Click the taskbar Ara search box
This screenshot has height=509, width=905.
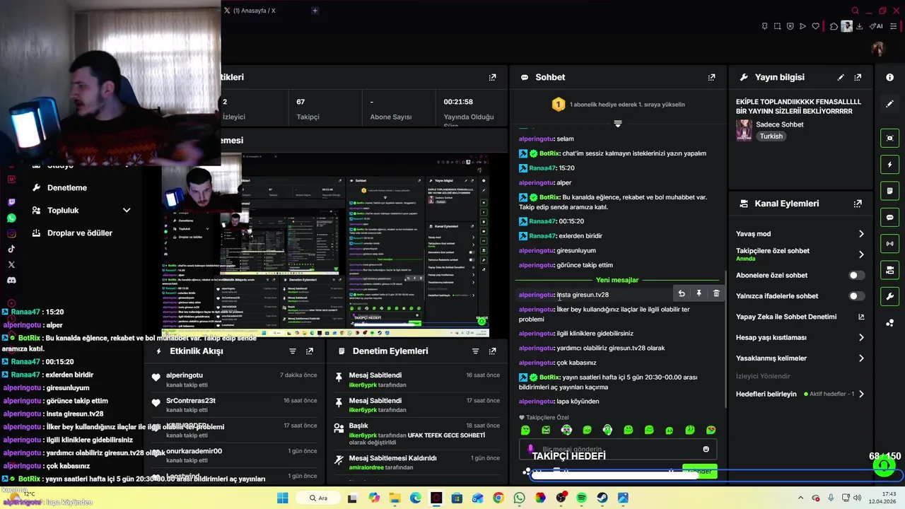click(319, 498)
